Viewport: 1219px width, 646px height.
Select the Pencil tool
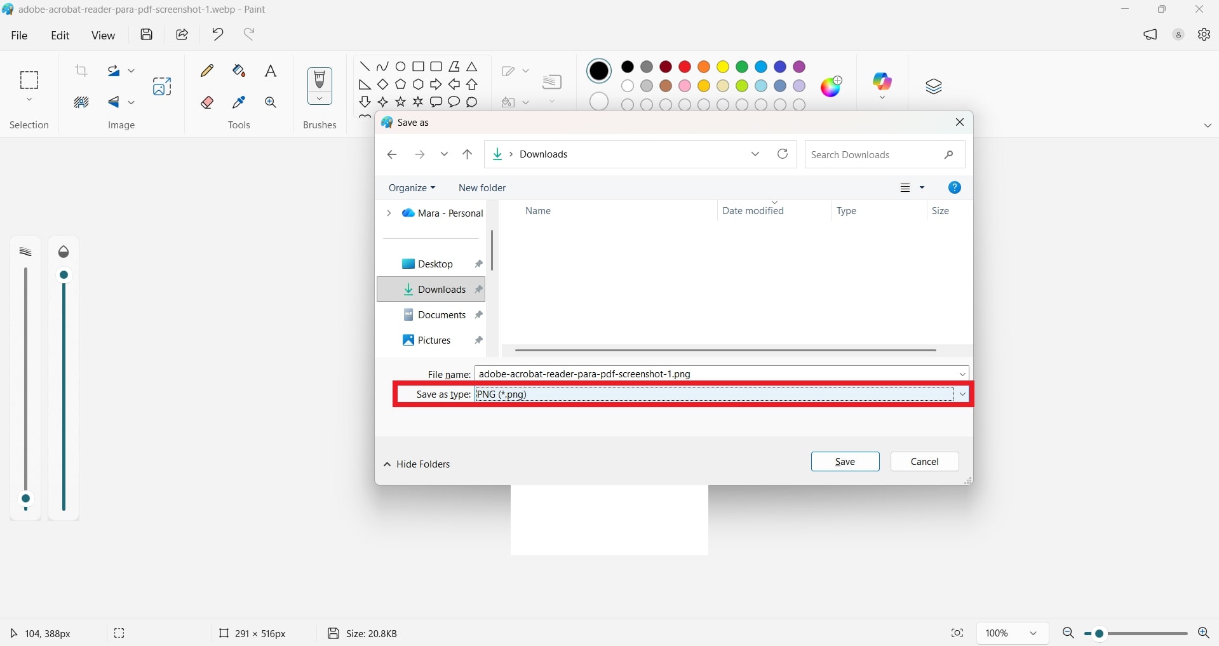207,71
